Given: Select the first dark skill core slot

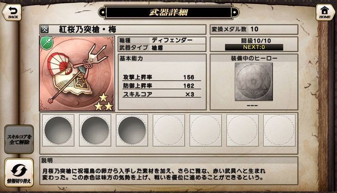Looking at the screenshot, I should click(58, 130).
